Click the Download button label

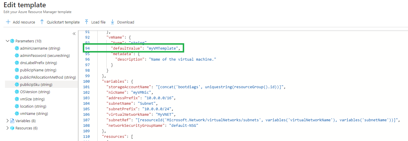(126, 22)
